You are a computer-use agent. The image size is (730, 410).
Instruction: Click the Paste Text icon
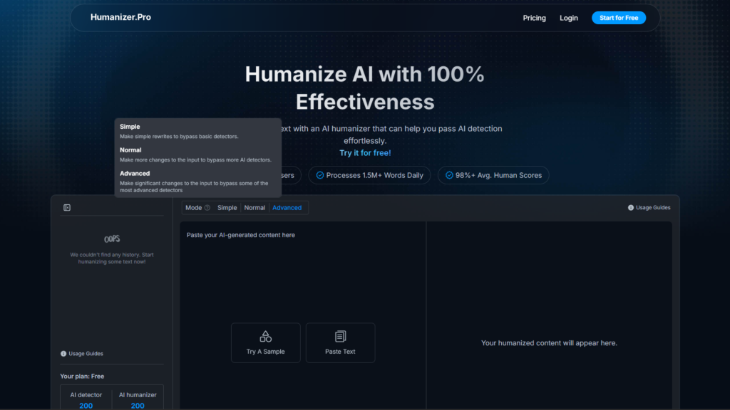point(340,337)
